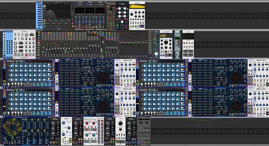Click the RESET button on the Clocked module
Image resolution: width=269 pixels, height=146 pixels.
(15, 39)
